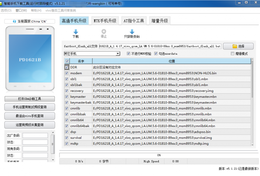The image size is (260, 176).
Task: Uncheck the modem partition checkbox
Action: tap(66, 74)
